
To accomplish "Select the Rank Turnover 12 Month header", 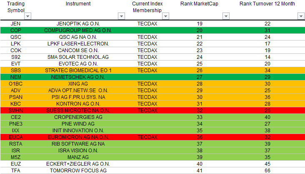I will 267,4.
